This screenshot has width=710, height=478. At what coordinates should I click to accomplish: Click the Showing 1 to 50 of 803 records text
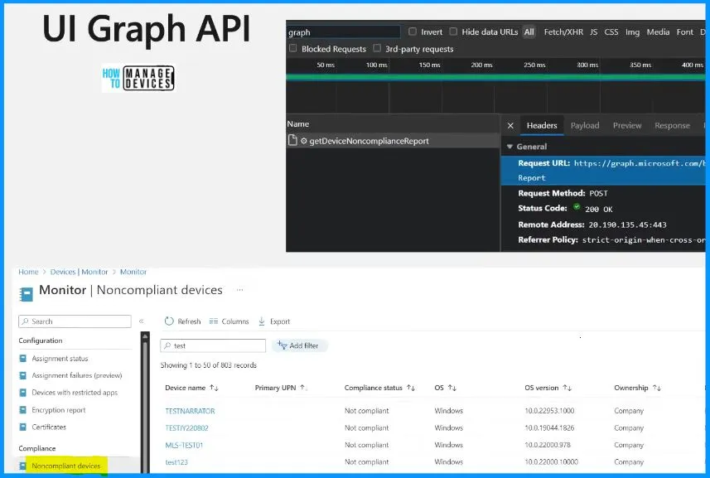pos(208,365)
